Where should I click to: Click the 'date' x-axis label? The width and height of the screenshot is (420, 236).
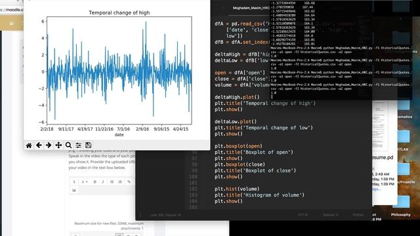(x=119, y=134)
